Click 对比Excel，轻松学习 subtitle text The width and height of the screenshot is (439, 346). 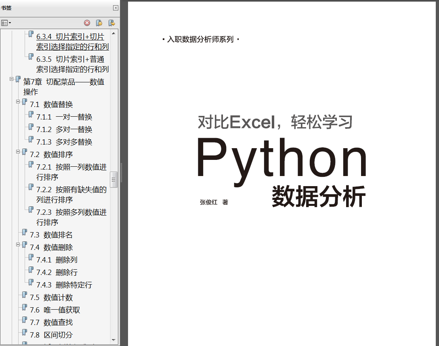click(x=275, y=122)
